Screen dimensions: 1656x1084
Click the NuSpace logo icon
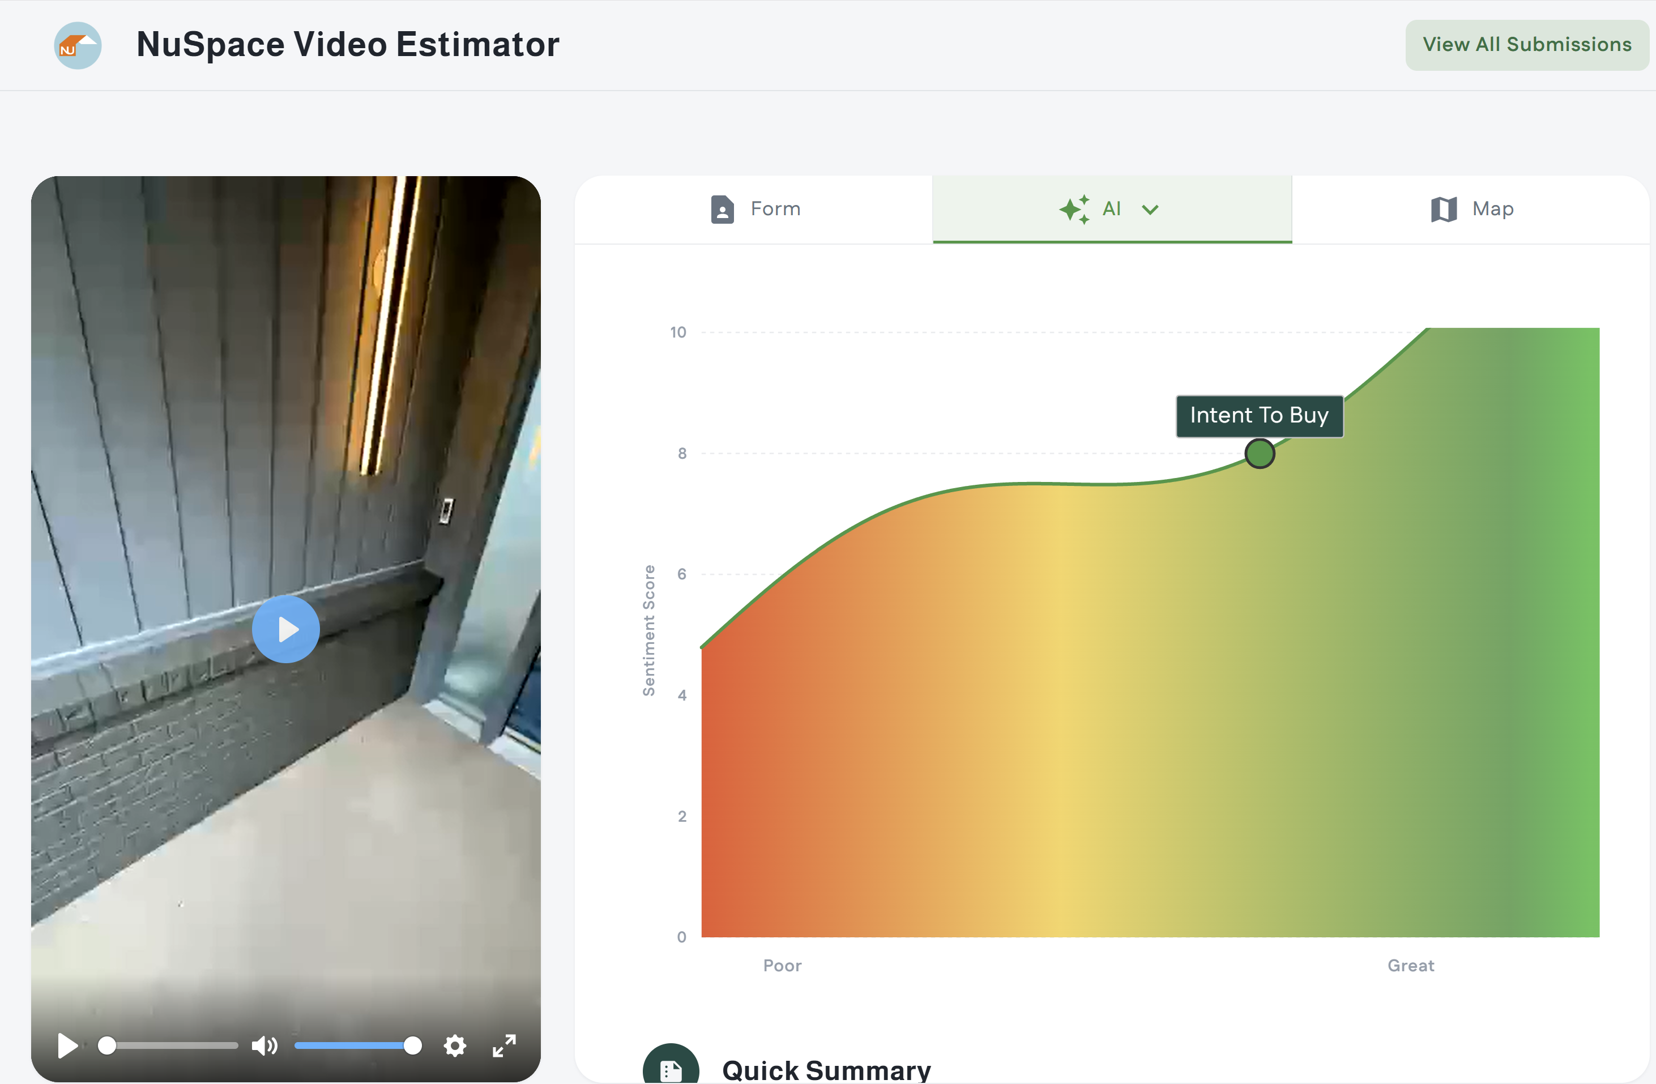click(x=77, y=45)
